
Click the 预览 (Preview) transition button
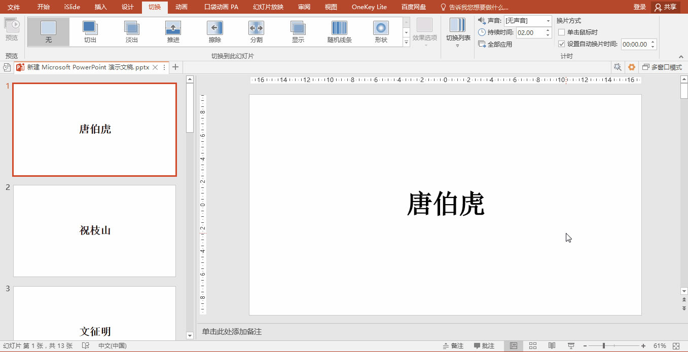pos(11,29)
